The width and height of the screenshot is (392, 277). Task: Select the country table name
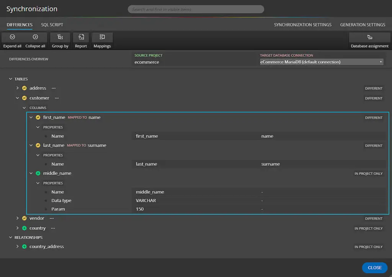coord(38,228)
